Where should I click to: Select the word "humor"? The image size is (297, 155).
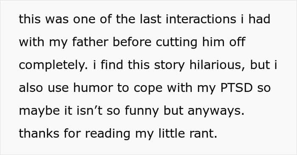click(93, 88)
